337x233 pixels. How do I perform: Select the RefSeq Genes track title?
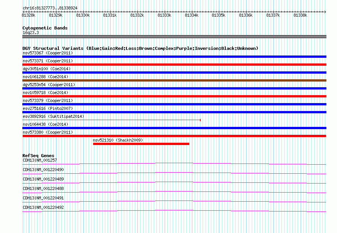pyautogui.click(x=38, y=156)
